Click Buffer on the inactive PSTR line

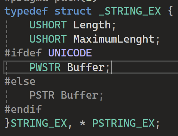click(x=80, y=95)
